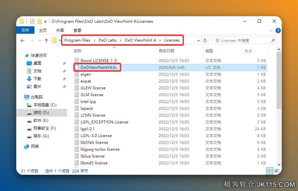The height and width of the screenshot is (191, 298).
Task: Switch to large thumbnails view layout
Action: (x=277, y=171)
